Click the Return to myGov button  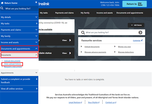click(135, 4)
